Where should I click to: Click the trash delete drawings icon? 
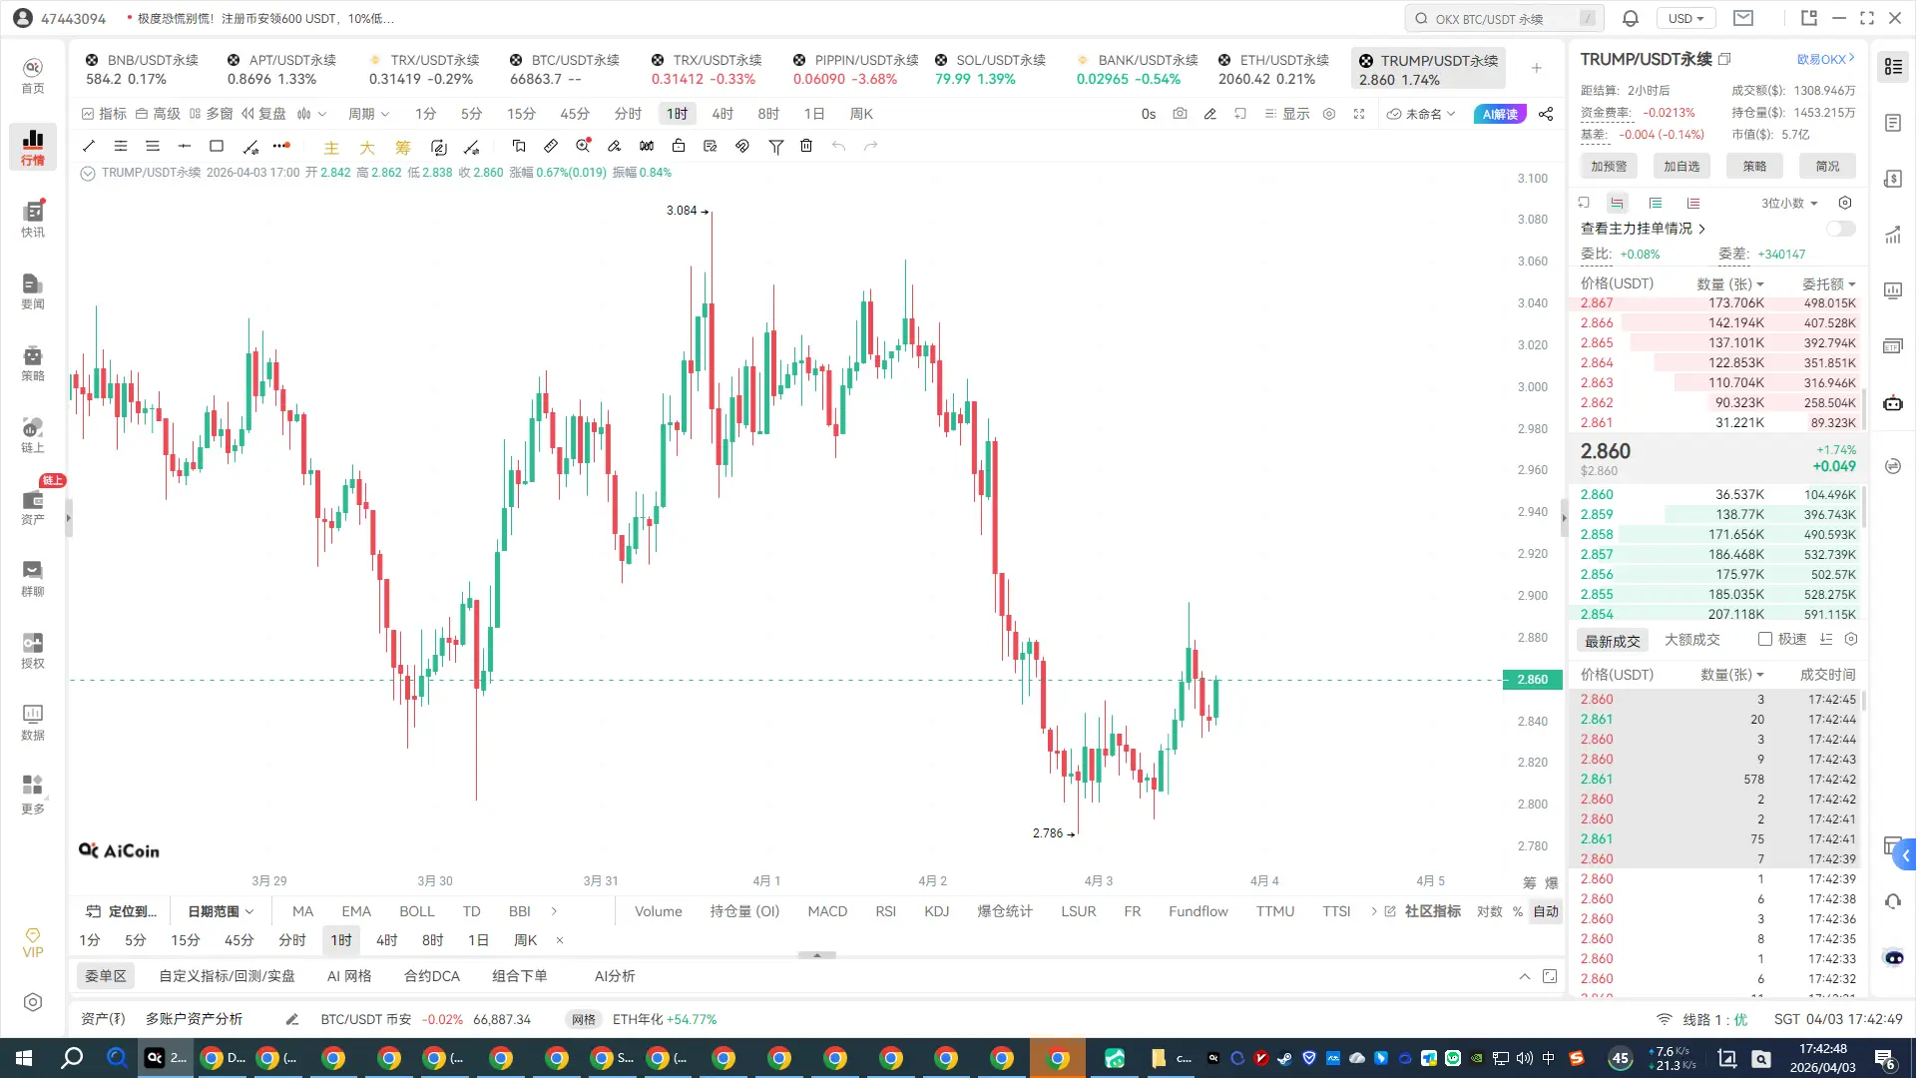click(x=806, y=146)
